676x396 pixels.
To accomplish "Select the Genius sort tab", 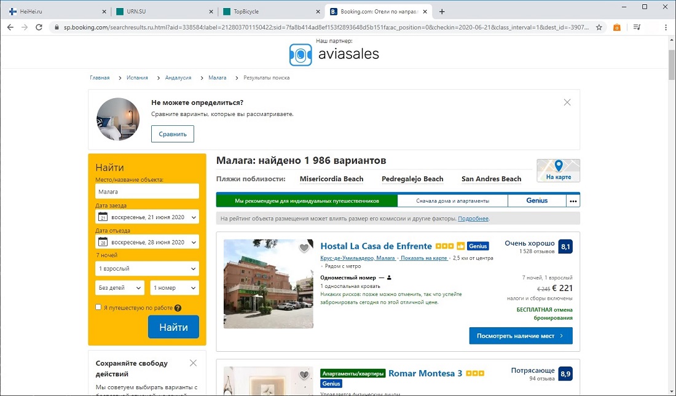I will click(537, 201).
